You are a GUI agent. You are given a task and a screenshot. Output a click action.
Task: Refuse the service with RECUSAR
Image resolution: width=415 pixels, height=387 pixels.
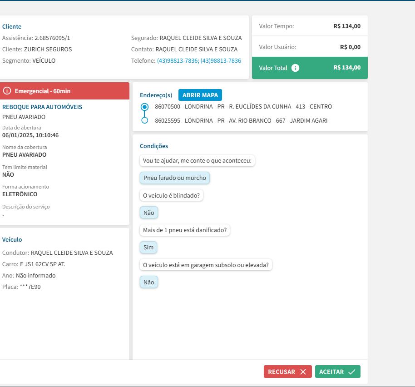coord(288,372)
